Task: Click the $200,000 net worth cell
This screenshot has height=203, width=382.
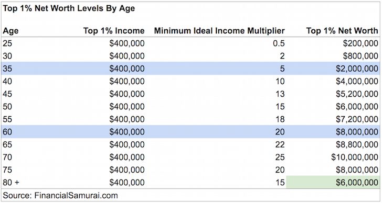Action: [x=360, y=43]
